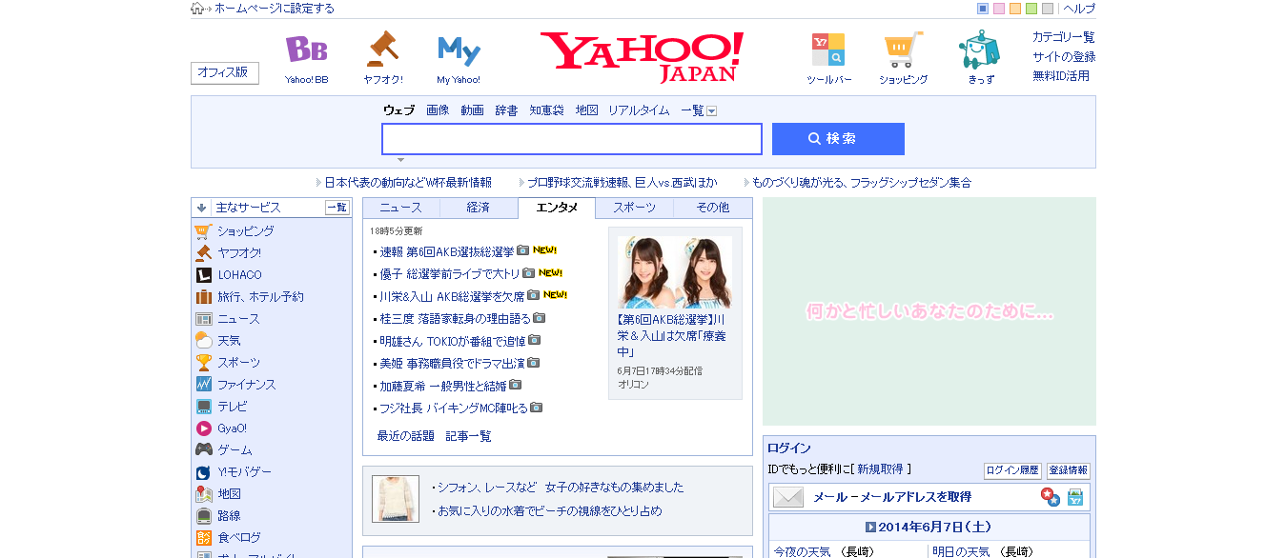
Task: Click the ゲーム controller icon in sidebar
Action: tap(203, 449)
